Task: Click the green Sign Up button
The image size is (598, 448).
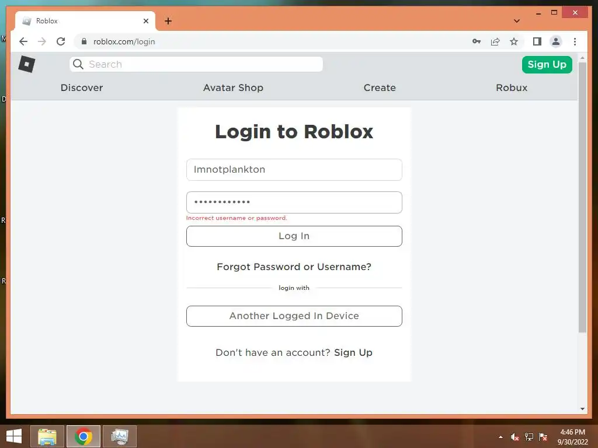Action: 547,64
